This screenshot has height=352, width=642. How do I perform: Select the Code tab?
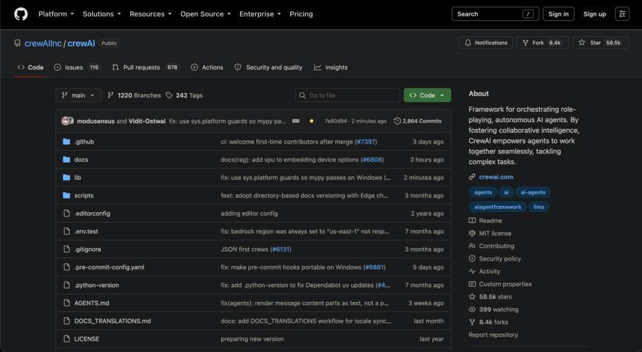30,68
